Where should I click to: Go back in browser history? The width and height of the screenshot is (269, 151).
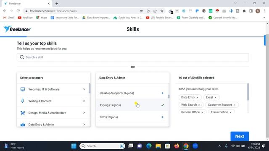click(5, 11)
